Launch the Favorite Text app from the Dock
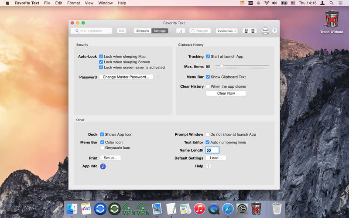Image resolution: width=349 pixels, height=218 pixels. pyautogui.click(x=86, y=208)
